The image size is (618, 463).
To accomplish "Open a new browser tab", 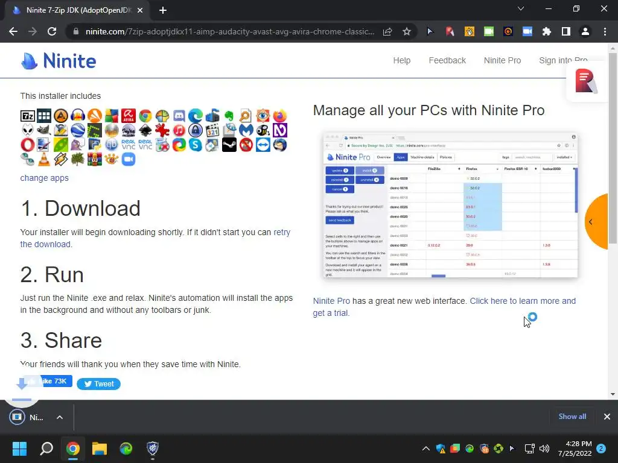I will coord(163,10).
